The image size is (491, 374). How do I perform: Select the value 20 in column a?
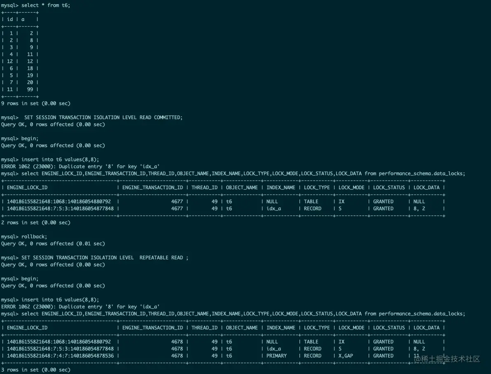coord(30,82)
